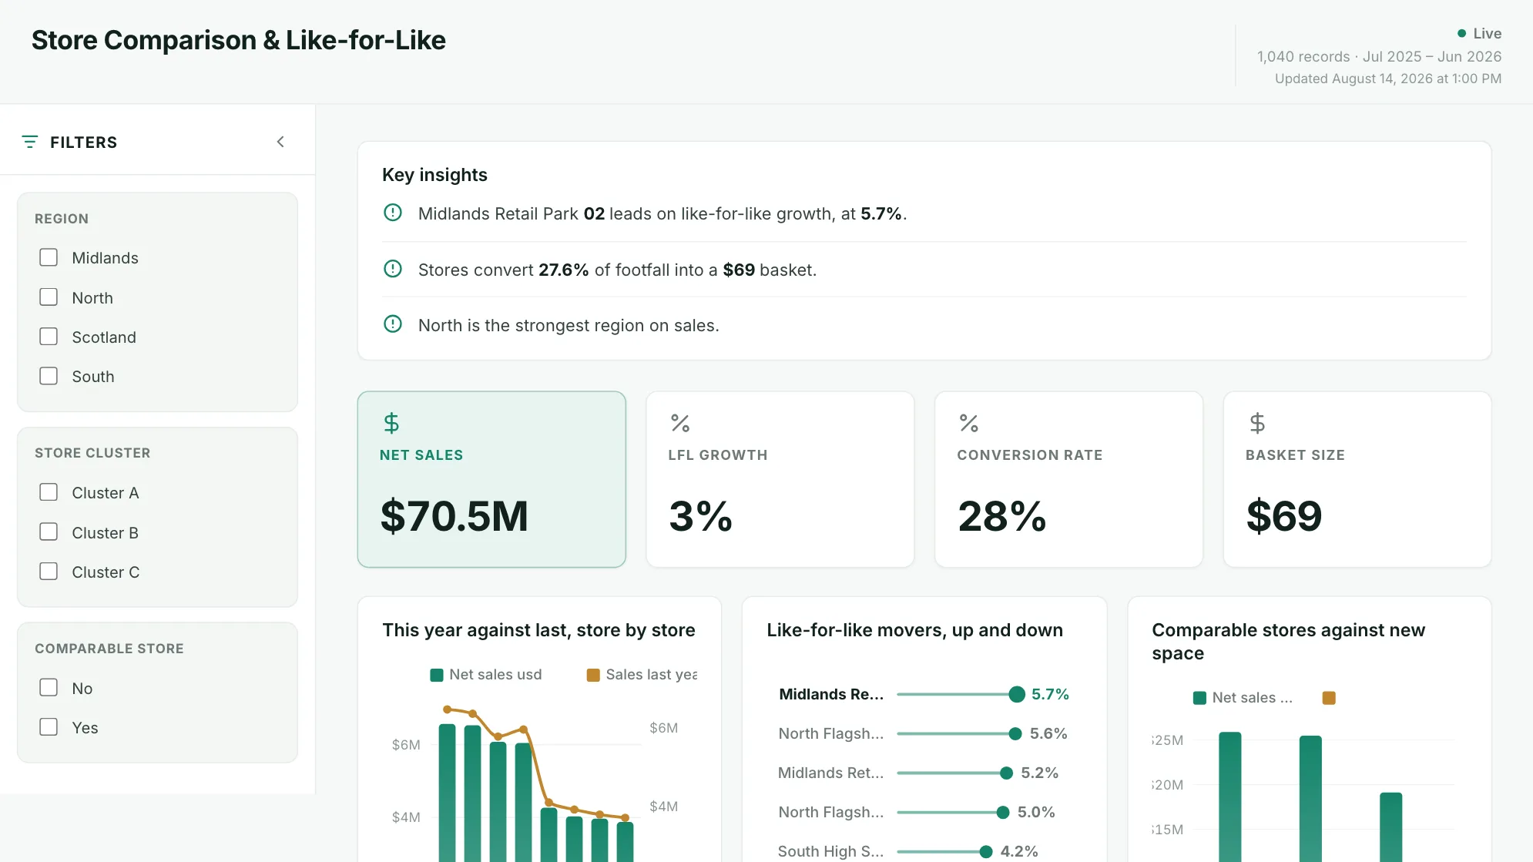Click the filter lines icon next to FILTERS
Image resolution: width=1533 pixels, height=862 pixels.
pos(29,142)
